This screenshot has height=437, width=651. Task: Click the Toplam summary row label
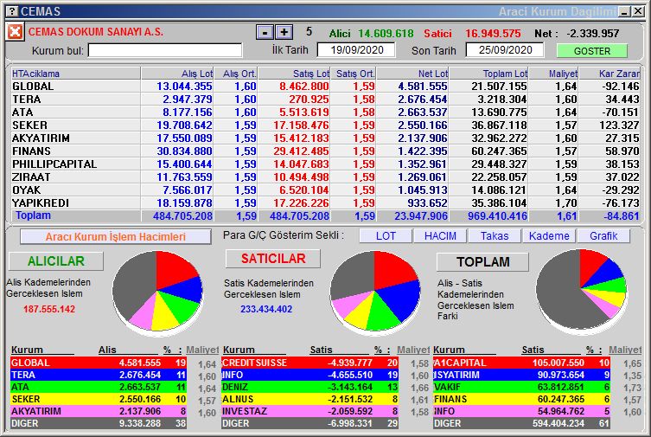[33, 215]
